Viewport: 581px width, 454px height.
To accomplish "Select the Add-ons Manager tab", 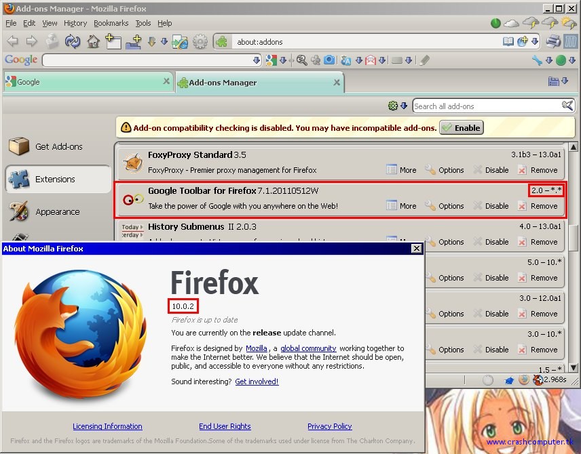I will click(x=260, y=82).
